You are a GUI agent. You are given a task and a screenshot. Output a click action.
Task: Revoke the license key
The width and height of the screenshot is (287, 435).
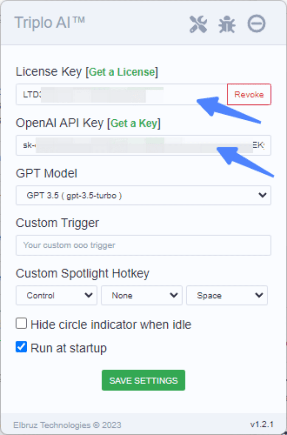pyautogui.click(x=249, y=94)
